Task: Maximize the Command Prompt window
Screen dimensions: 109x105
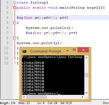Action: (x=74, y=50)
